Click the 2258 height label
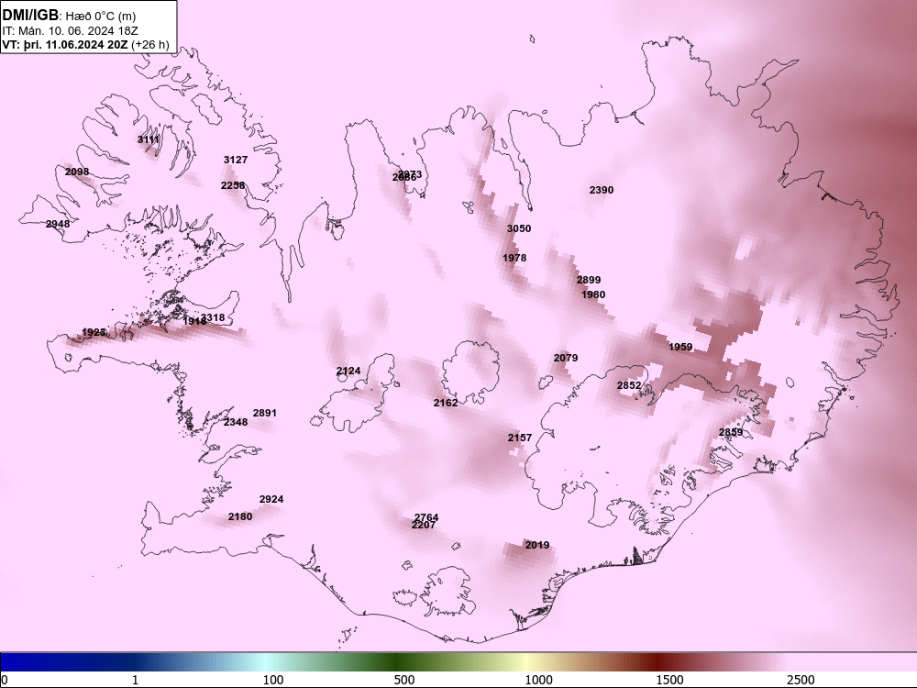Image resolution: width=917 pixels, height=688 pixels. pos(233,185)
